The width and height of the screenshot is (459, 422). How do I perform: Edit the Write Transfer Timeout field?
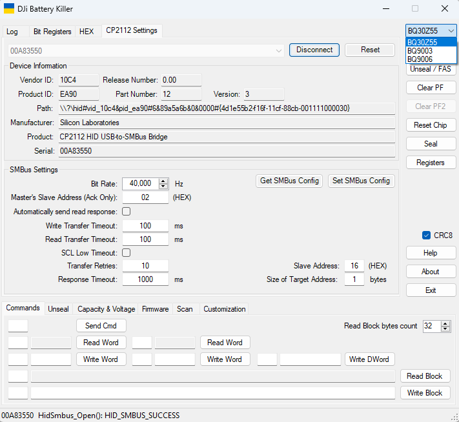click(145, 226)
